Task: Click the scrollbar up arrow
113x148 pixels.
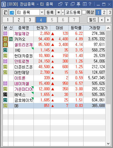Action: pyautogui.click(x=108, y=28)
